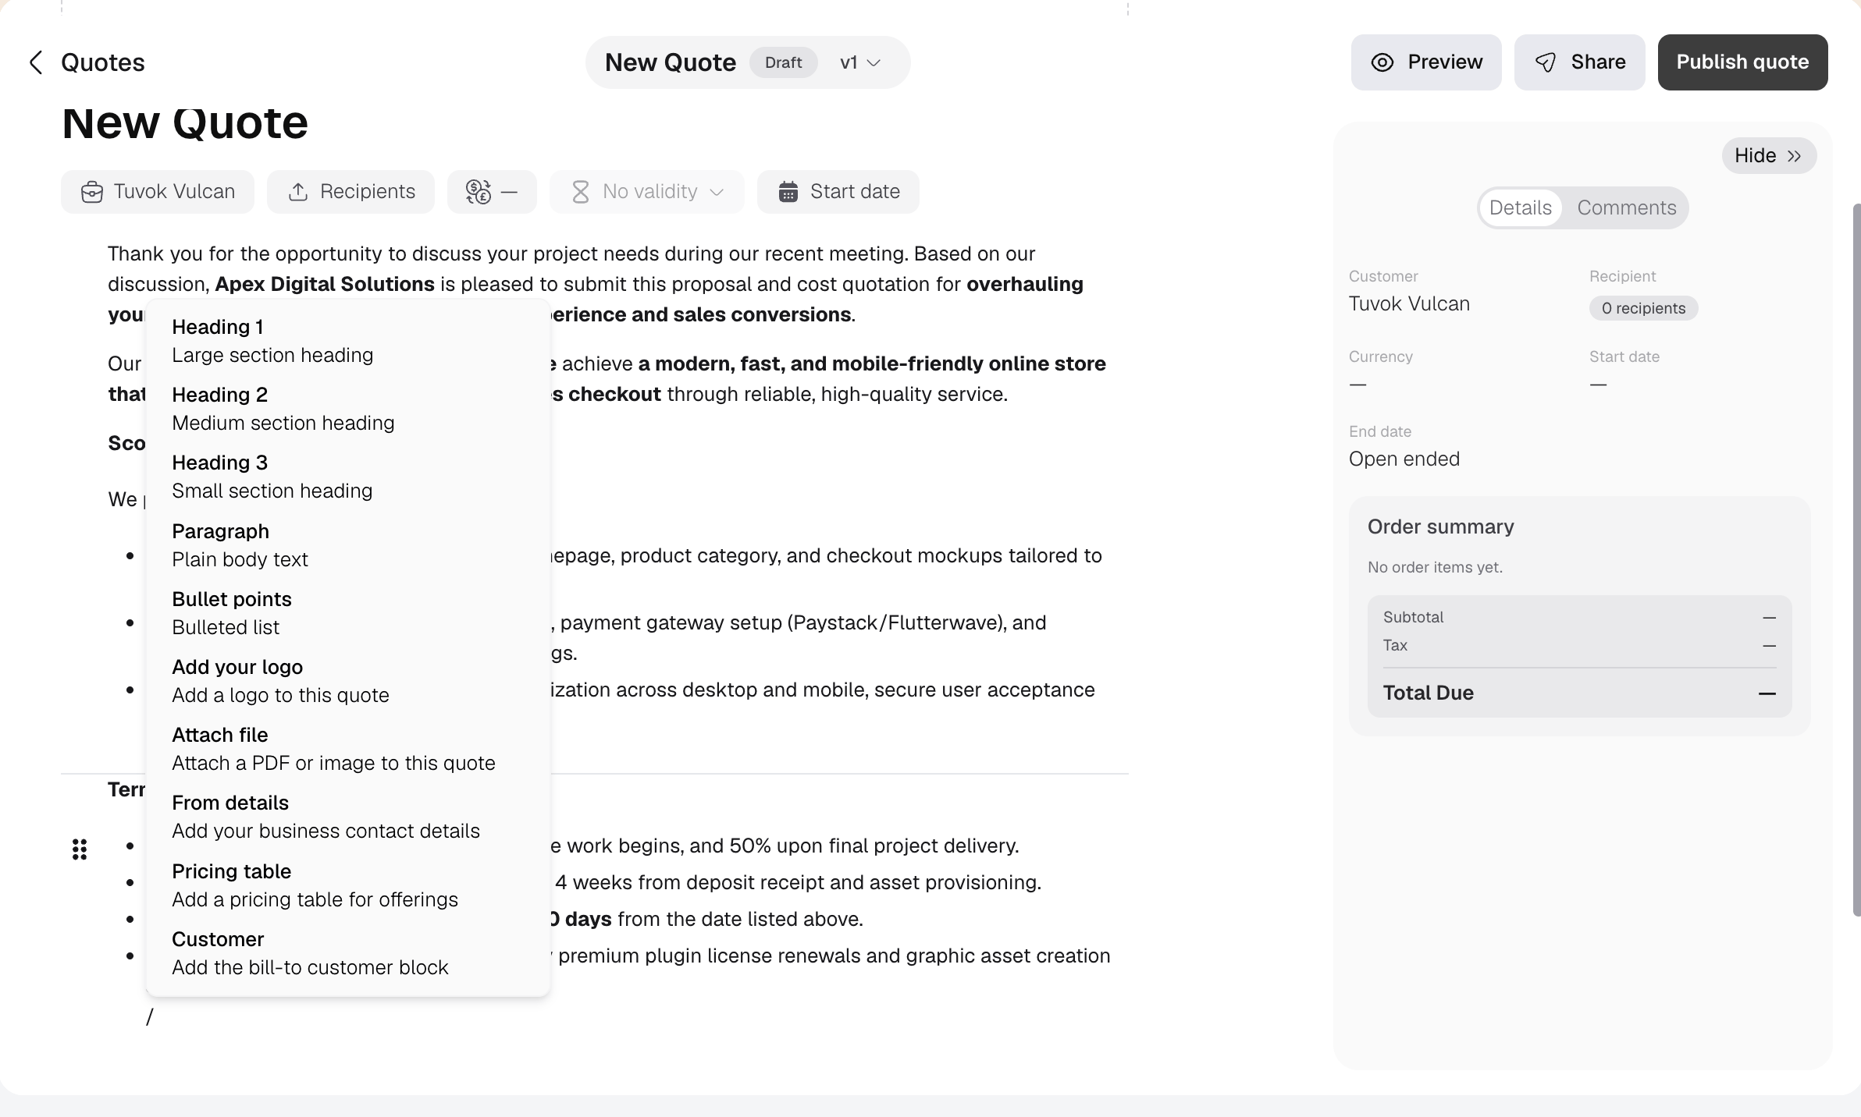Click the vertical scrollbar on right edge
Viewport: 1861px width, 1117px height.
[x=1856, y=559]
